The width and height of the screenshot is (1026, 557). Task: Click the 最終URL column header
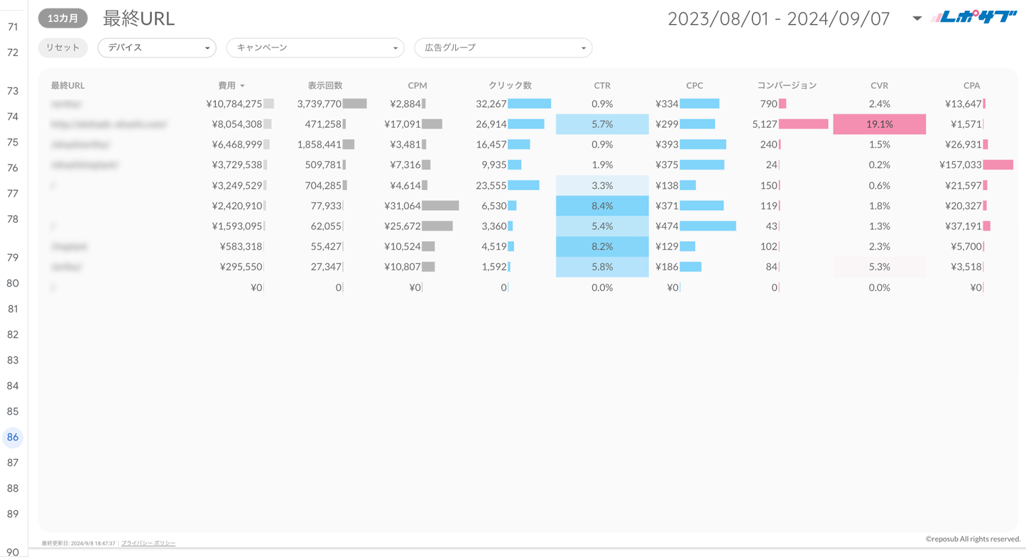coord(67,85)
